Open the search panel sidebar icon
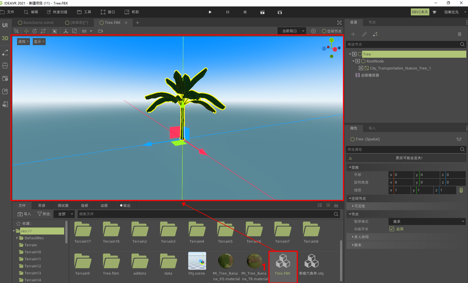468x283 pixels. [x=5, y=78]
